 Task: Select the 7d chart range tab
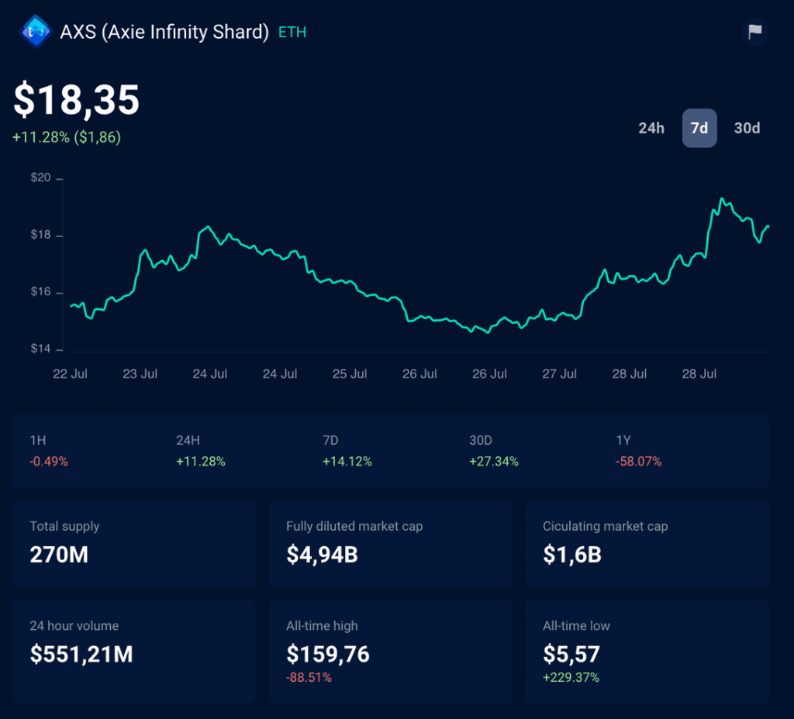pos(699,129)
